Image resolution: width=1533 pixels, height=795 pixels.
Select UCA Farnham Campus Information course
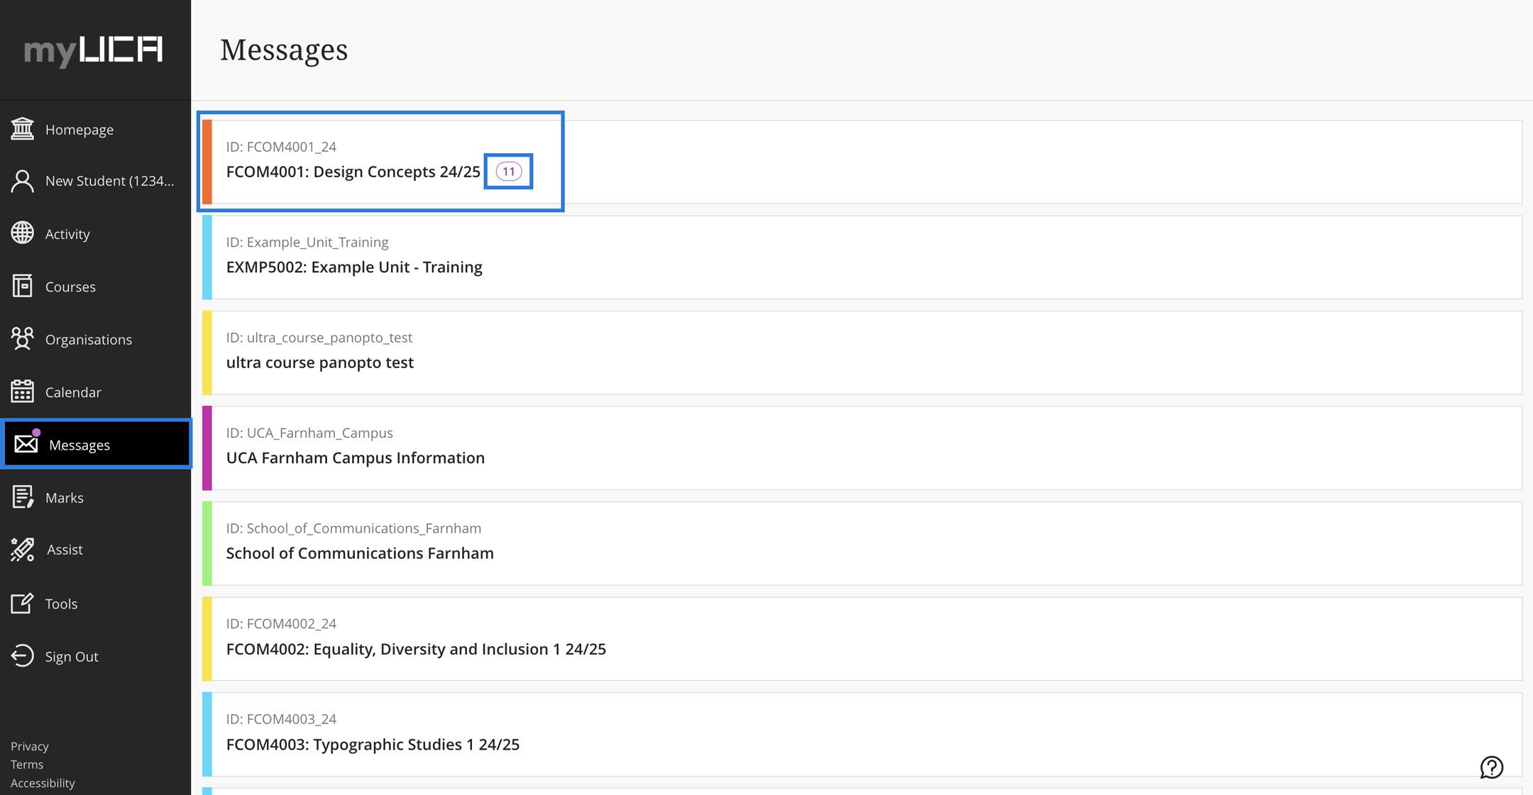(355, 458)
